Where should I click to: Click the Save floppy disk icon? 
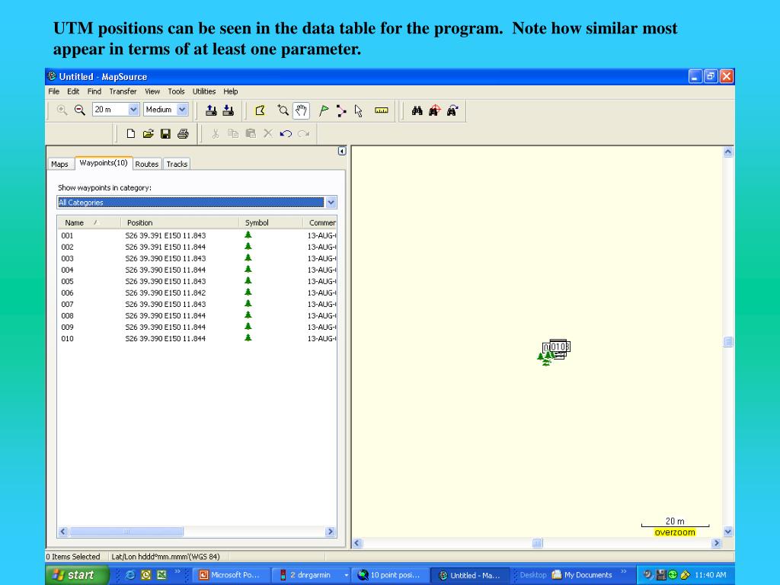(165, 133)
